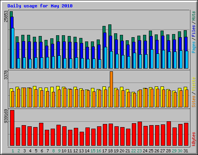This screenshot has height=155, width=198.
Task: Click the tall orange sites spike on day 18
Action: point(111,89)
